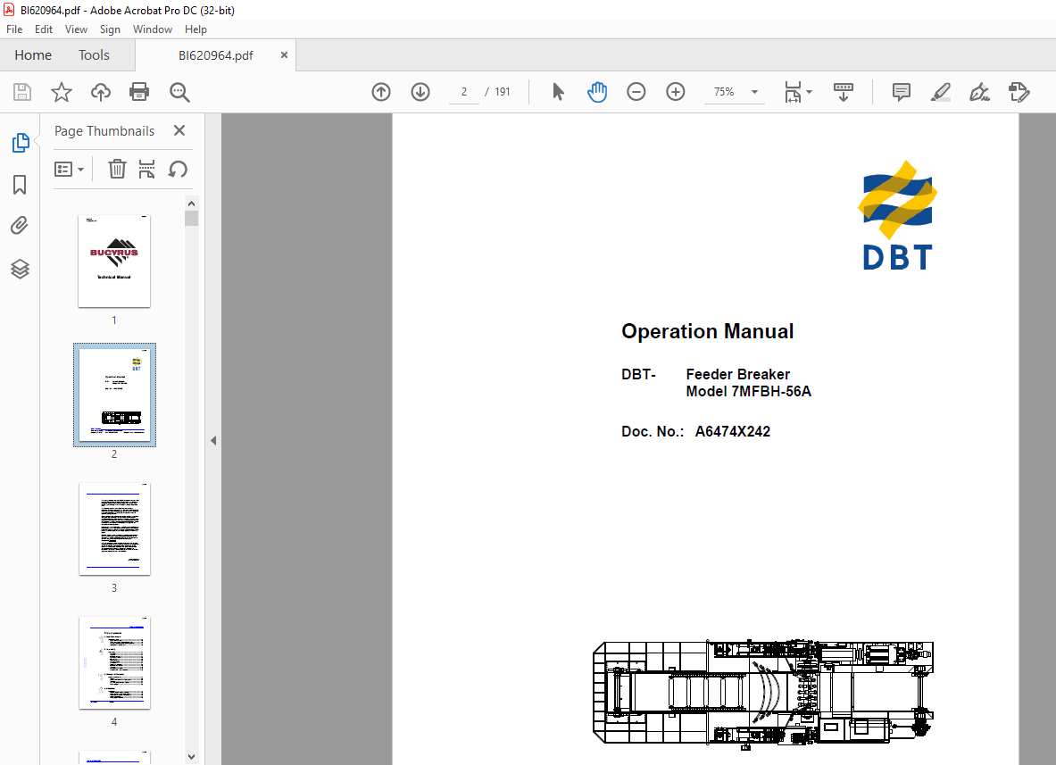Click the page number input field
Viewport: 1056px width, 765px height.
pyautogui.click(x=464, y=92)
